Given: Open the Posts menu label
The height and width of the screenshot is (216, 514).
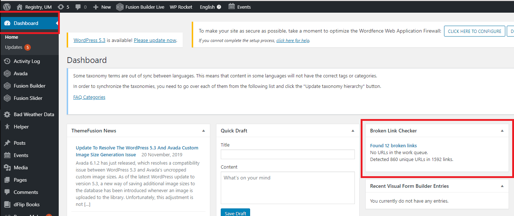Looking at the screenshot, I should click(20, 143).
